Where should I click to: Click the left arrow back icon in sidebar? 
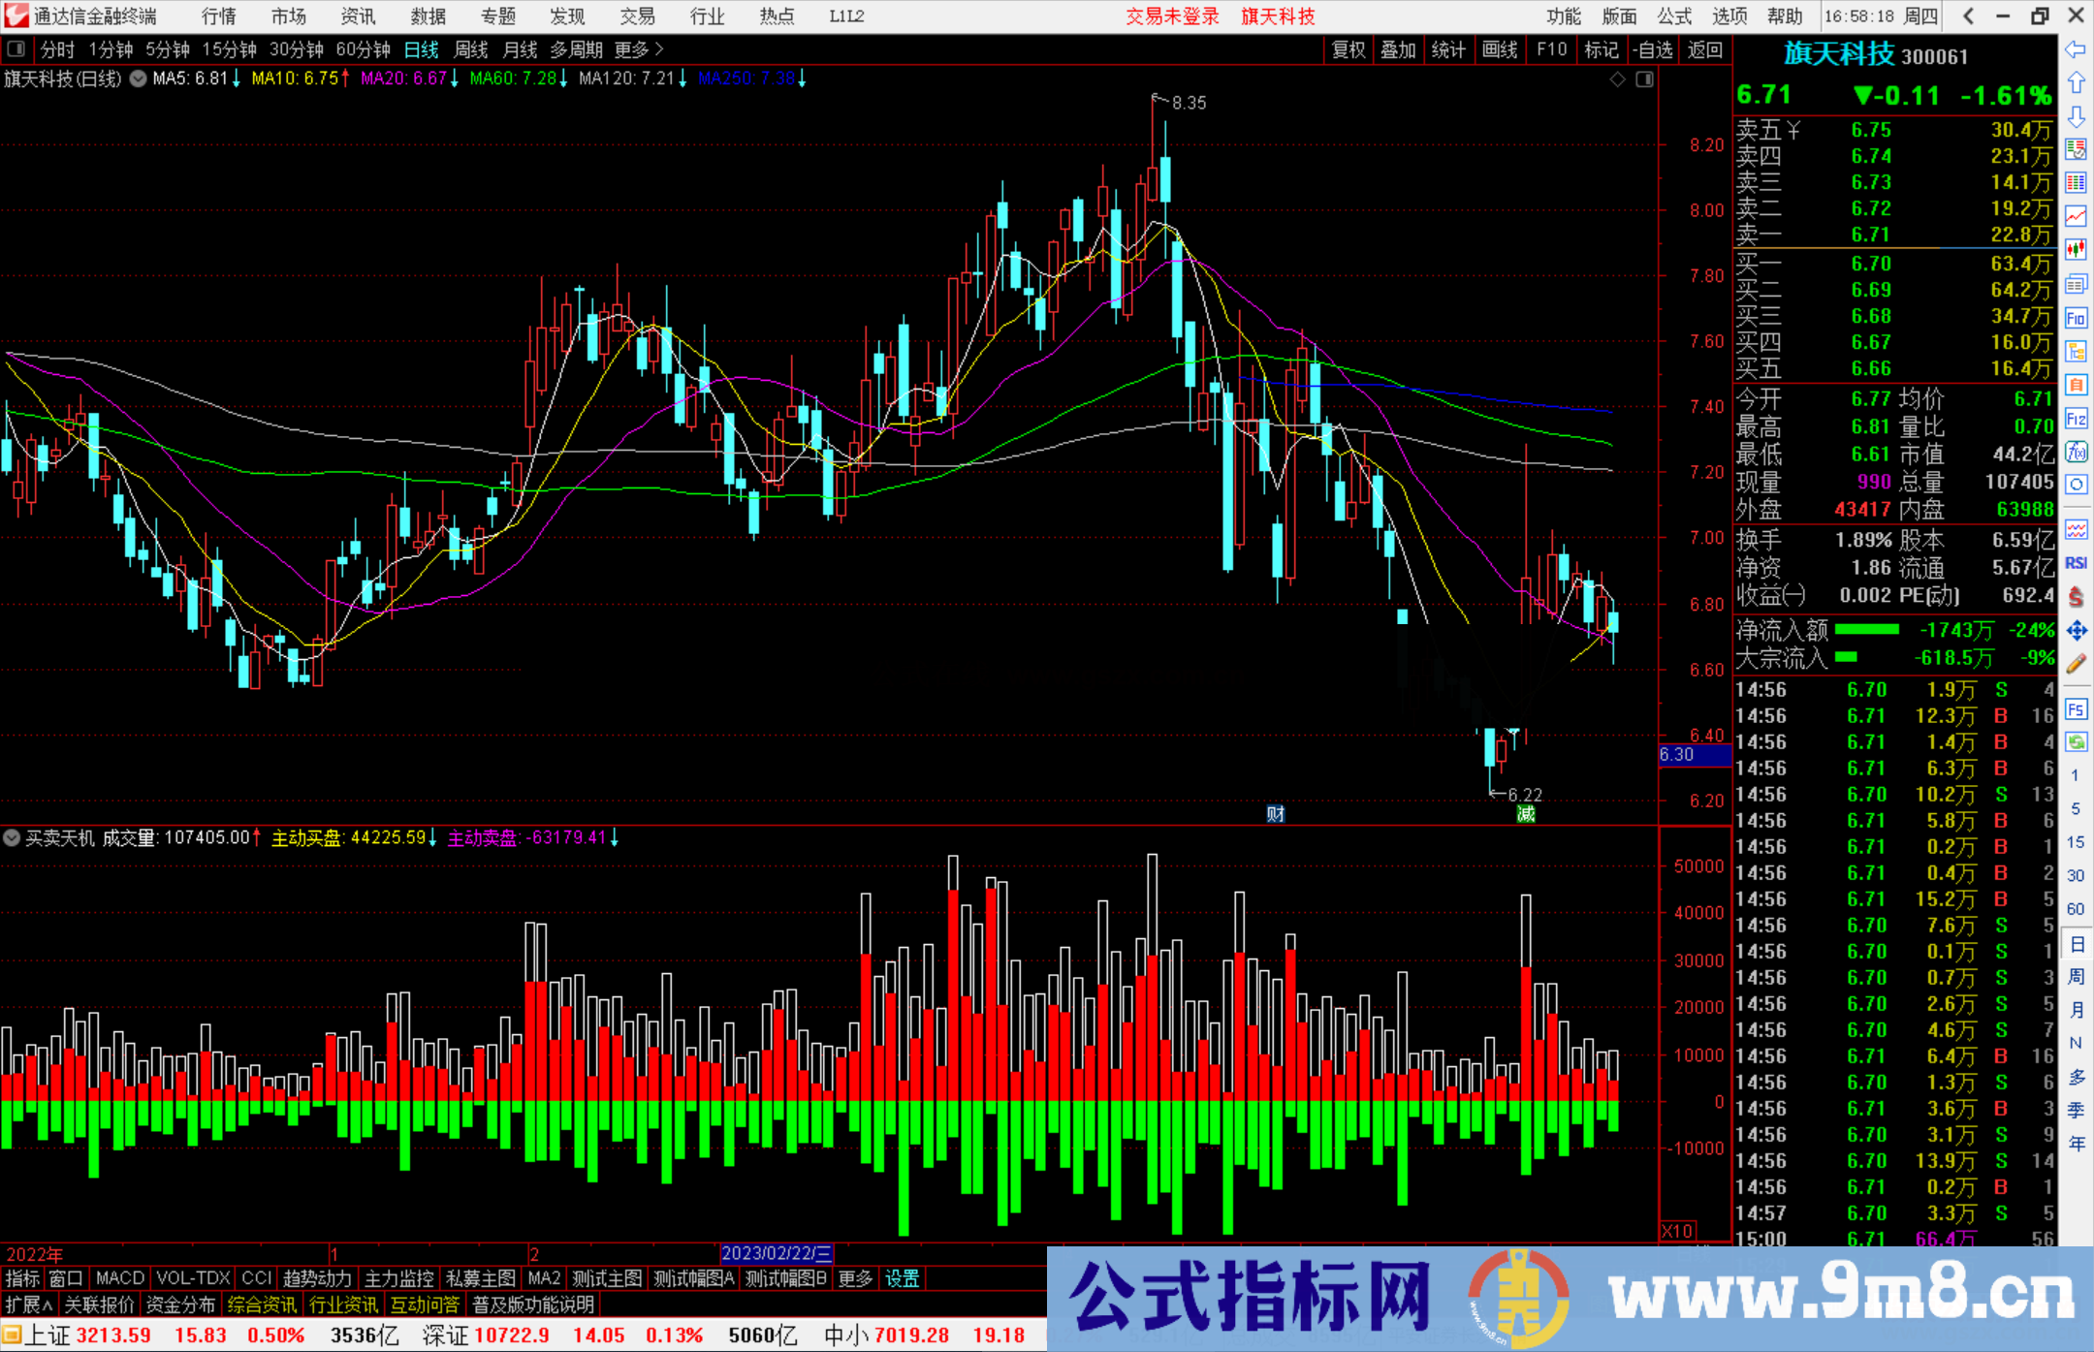tap(2076, 49)
